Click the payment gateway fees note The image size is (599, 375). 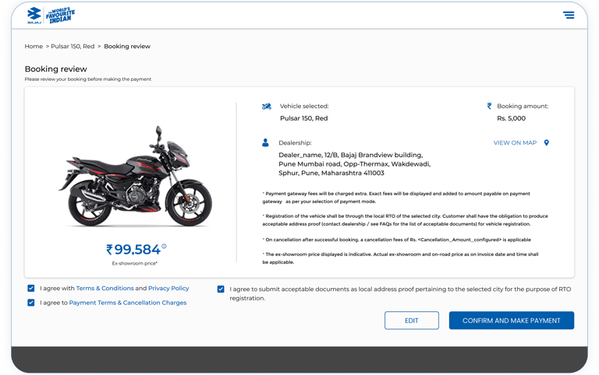tap(396, 198)
